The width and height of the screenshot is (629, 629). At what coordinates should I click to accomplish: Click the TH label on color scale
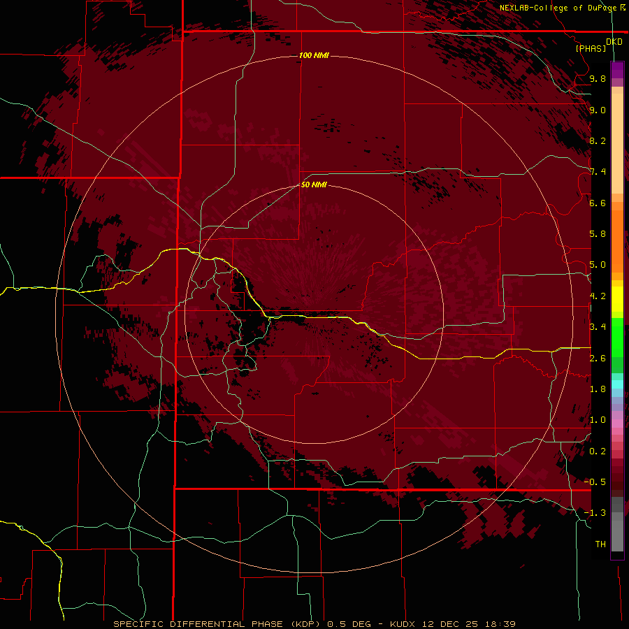[600, 544]
